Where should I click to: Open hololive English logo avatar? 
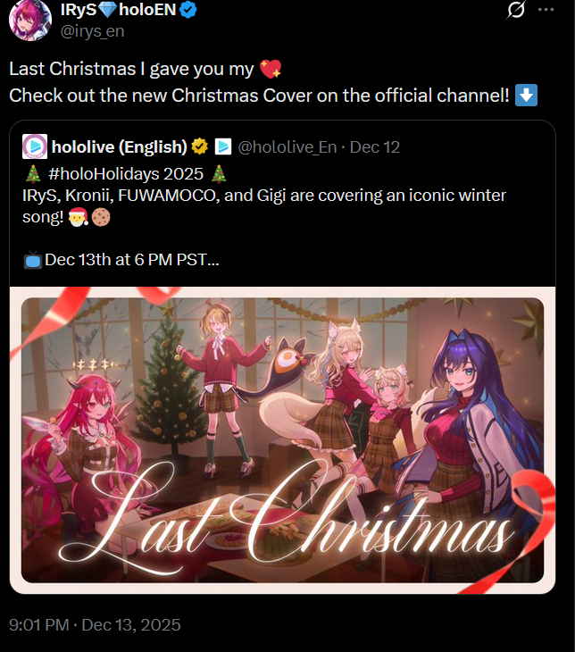35,146
